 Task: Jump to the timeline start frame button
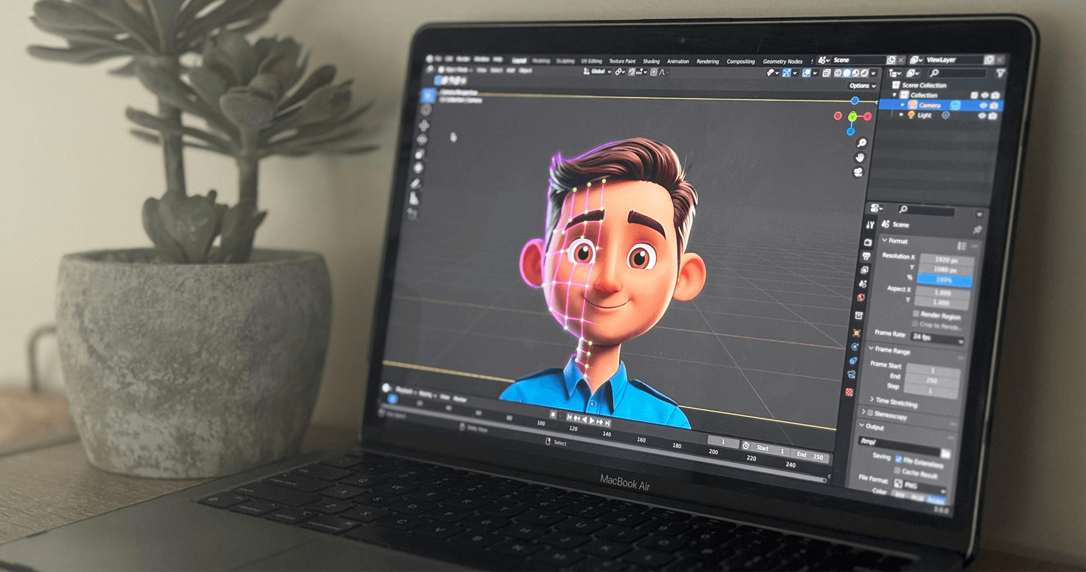click(570, 417)
